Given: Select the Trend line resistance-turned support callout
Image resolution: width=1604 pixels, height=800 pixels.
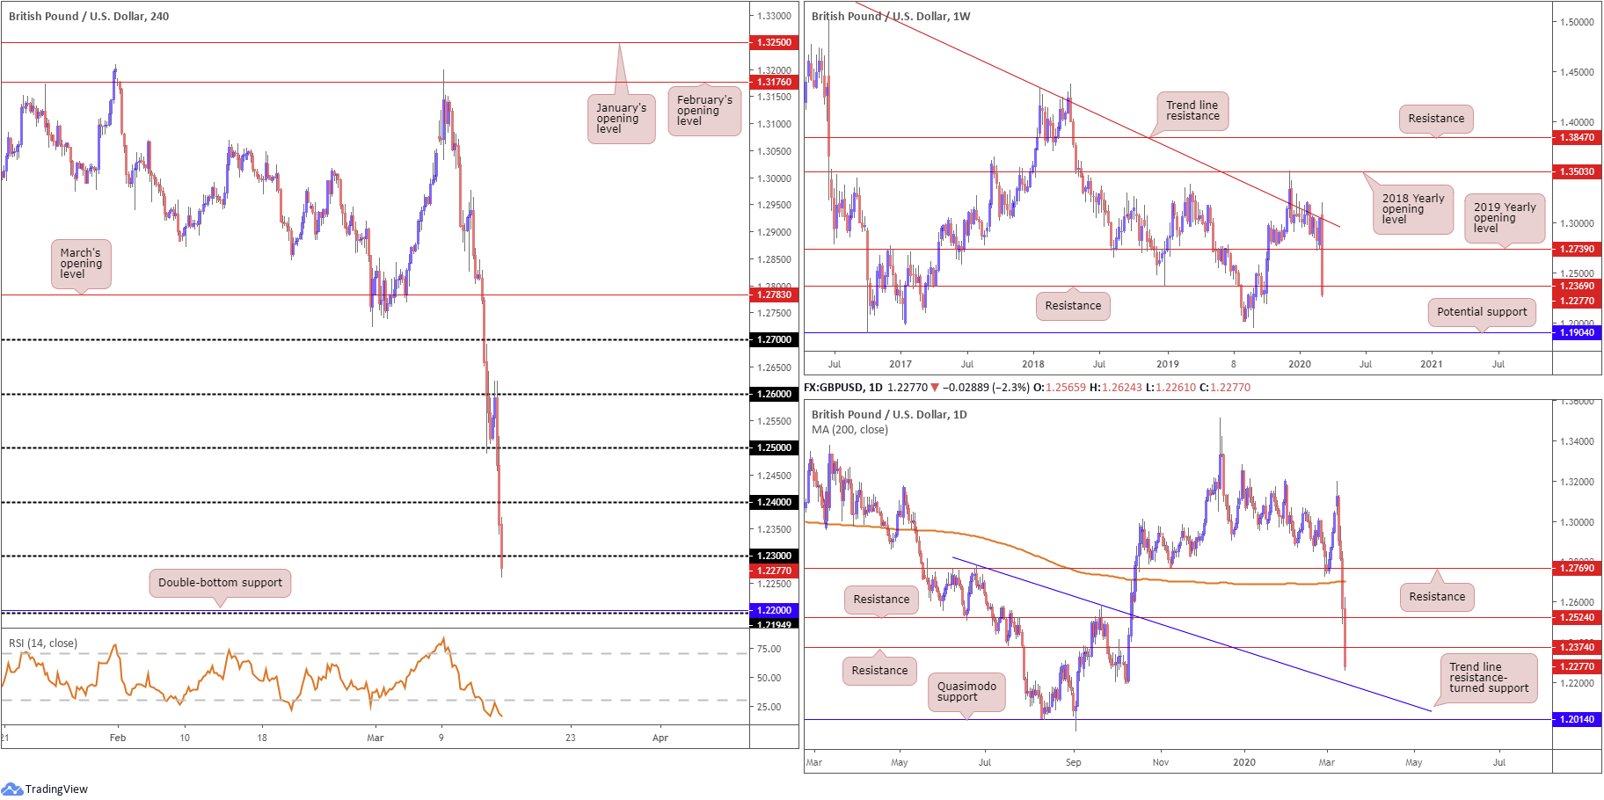Looking at the screenshot, I should coord(1489,678).
